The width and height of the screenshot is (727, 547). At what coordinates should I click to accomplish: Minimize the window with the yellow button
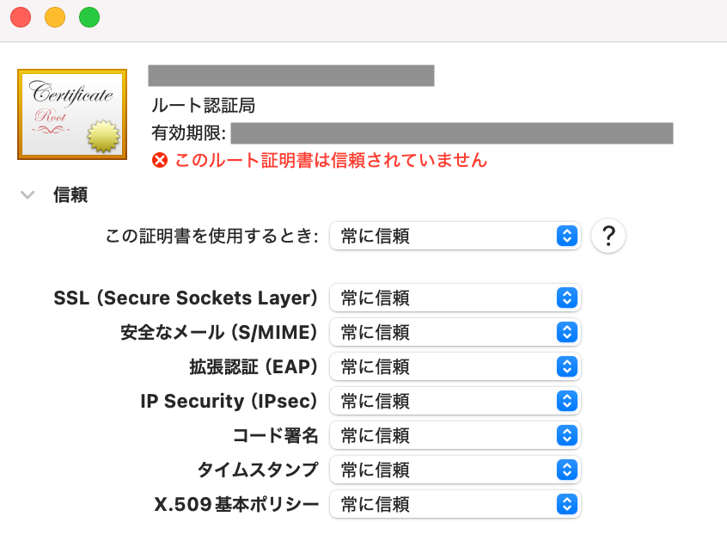tap(55, 17)
